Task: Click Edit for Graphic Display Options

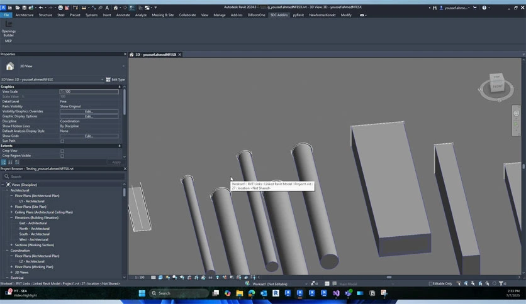Action: pyautogui.click(x=89, y=116)
